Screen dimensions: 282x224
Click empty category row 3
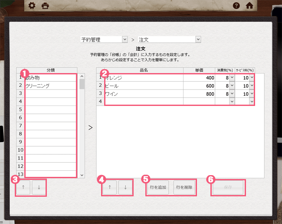click(50, 94)
